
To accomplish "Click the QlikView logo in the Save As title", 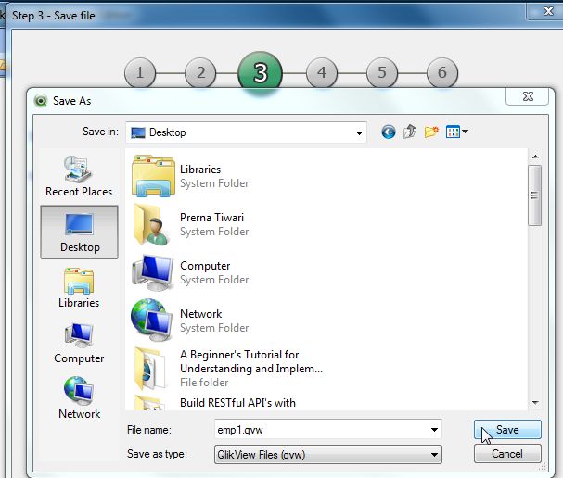I will 41,101.
